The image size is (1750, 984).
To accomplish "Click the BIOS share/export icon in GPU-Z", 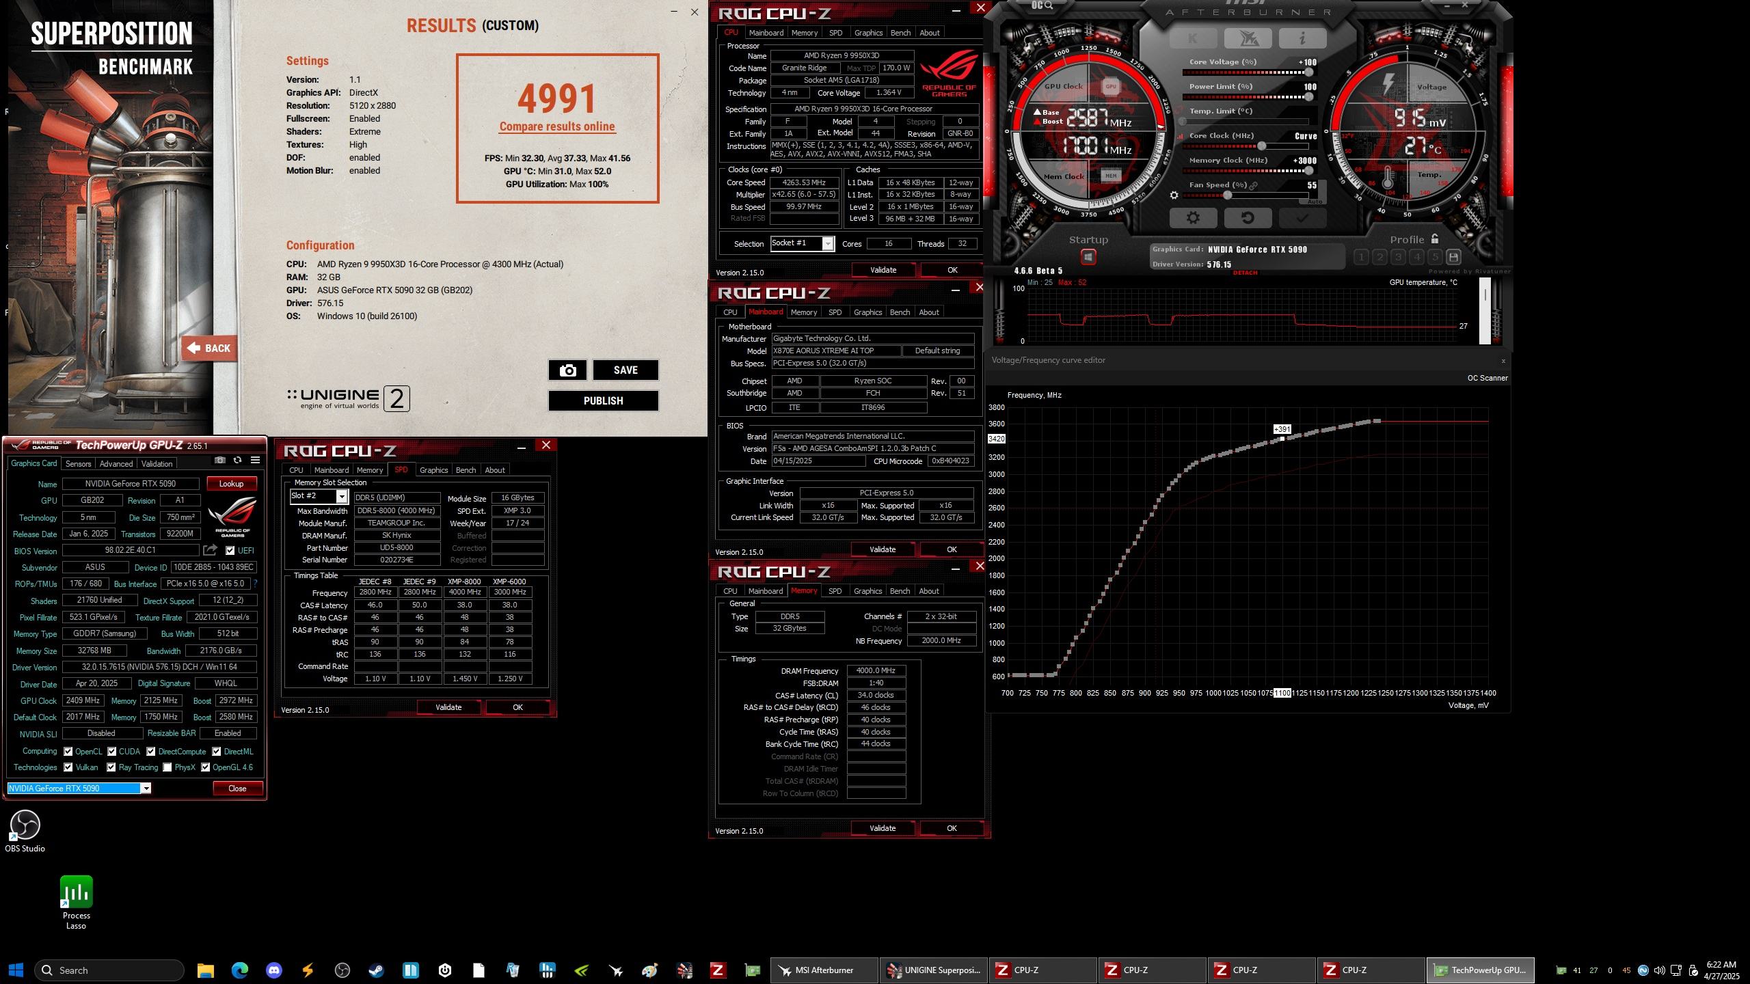I will 210,550.
